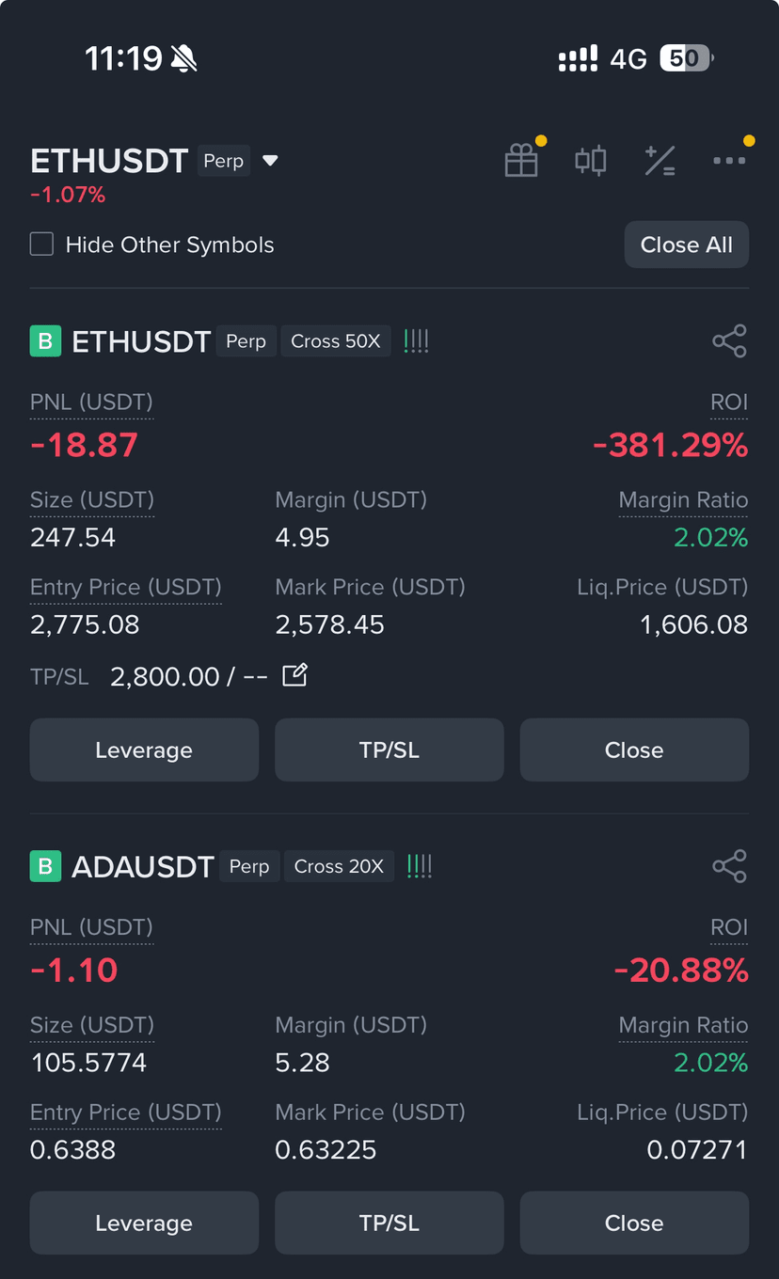Open the plus/minus calculator icon
Viewport: 779px width, 1279px height.
pyautogui.click(x=660, y=161)
